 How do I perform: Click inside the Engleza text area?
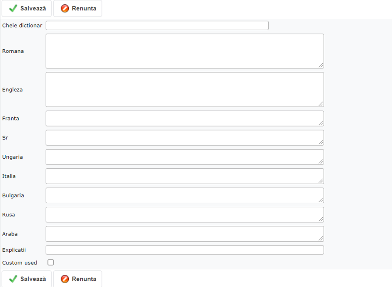click(184, 89)
